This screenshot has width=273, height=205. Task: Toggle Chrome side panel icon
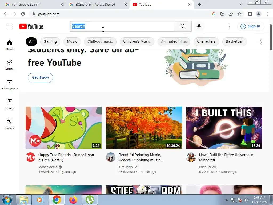click(250, 14)
